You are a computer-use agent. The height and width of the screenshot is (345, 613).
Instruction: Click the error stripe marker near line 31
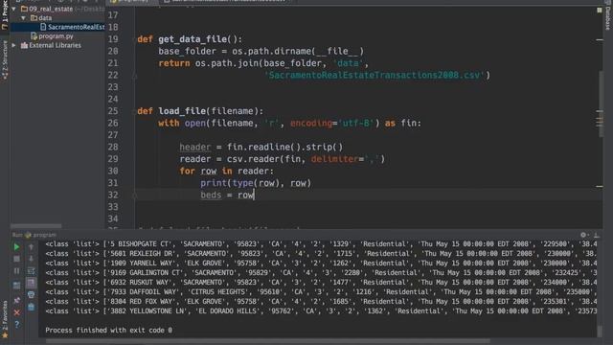[x=600, y=186]
